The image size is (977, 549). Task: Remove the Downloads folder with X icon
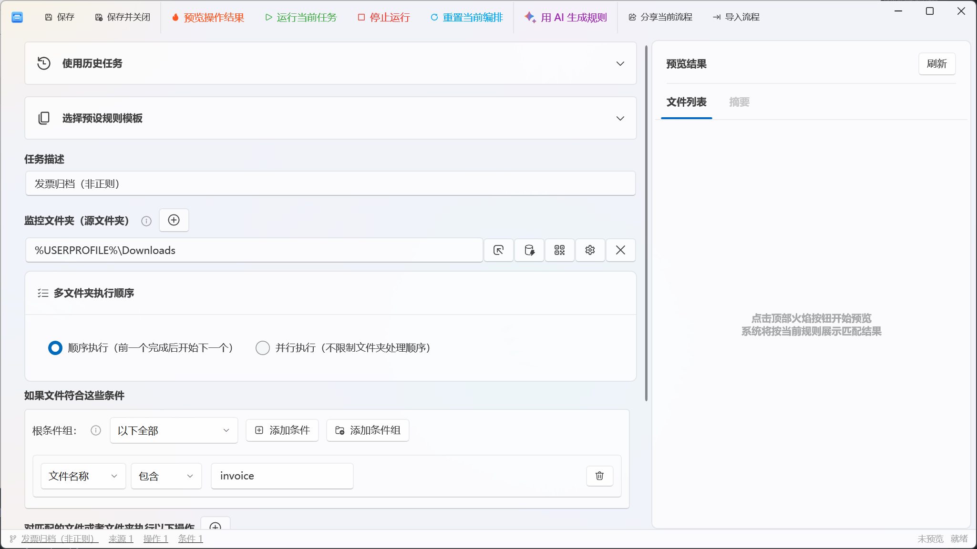[621, 250]
